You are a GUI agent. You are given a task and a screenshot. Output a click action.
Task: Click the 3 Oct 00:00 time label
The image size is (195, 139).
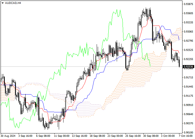tap(168, 136)
